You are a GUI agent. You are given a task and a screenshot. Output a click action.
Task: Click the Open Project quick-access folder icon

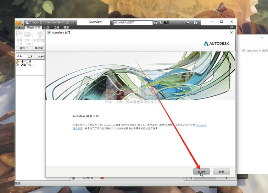35,23
